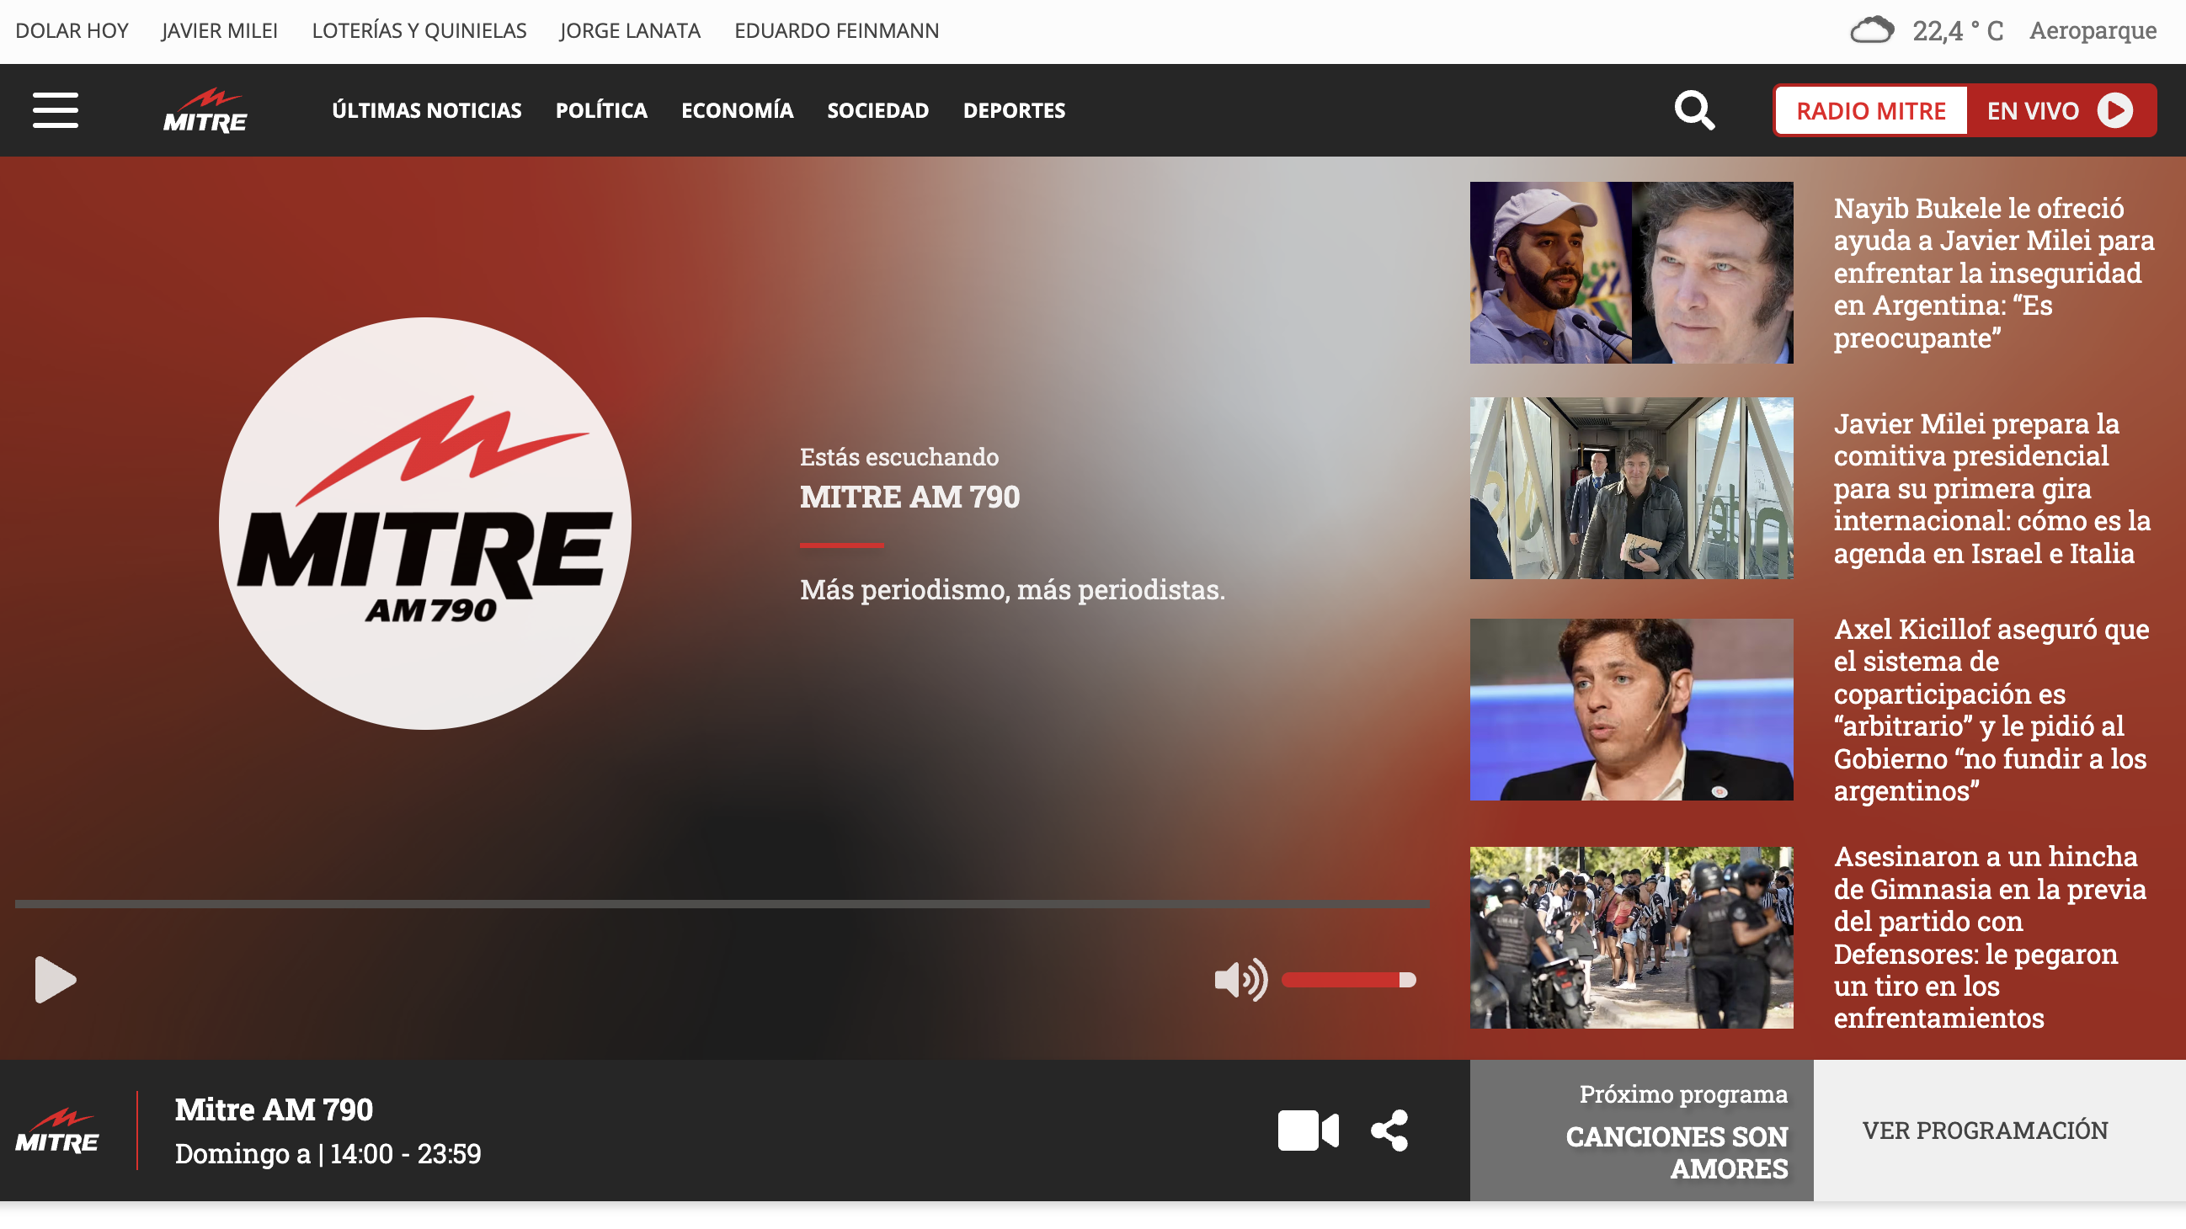This screenshot has width=2186, height=1229.
Task: Open ECONOMÍA section
Action: [x=738, y=110]
